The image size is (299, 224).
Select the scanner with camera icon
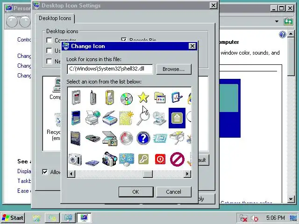[109, 138]
